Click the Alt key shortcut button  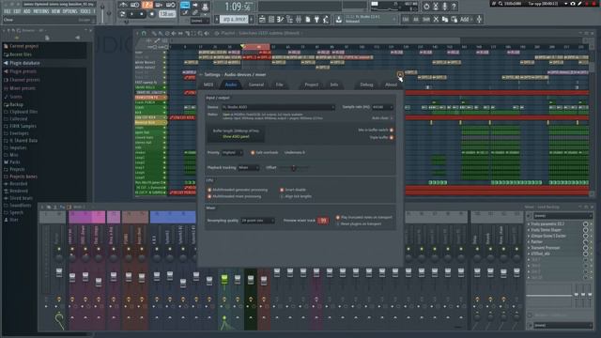tap(416, 19)
